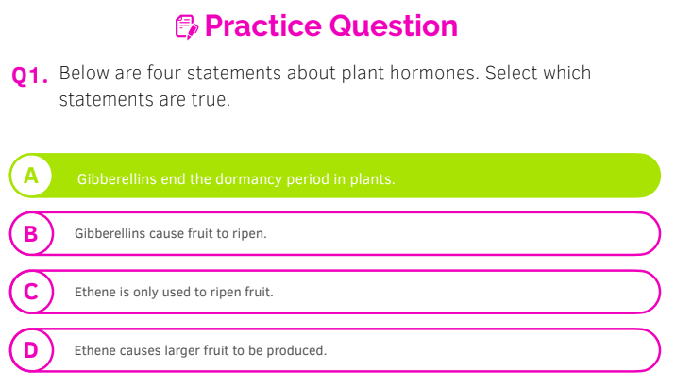Click 'statements are true.' line of question
The image size is (692, 388).
[x=144, y=100]
